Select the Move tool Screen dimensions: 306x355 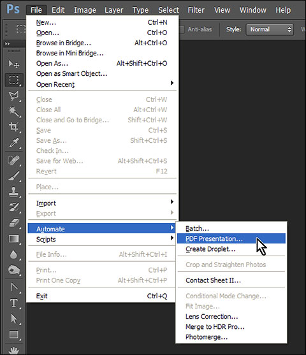coord(14,64)
